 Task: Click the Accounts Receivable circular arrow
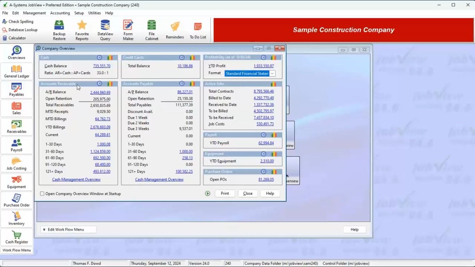(x=99, y=84)
